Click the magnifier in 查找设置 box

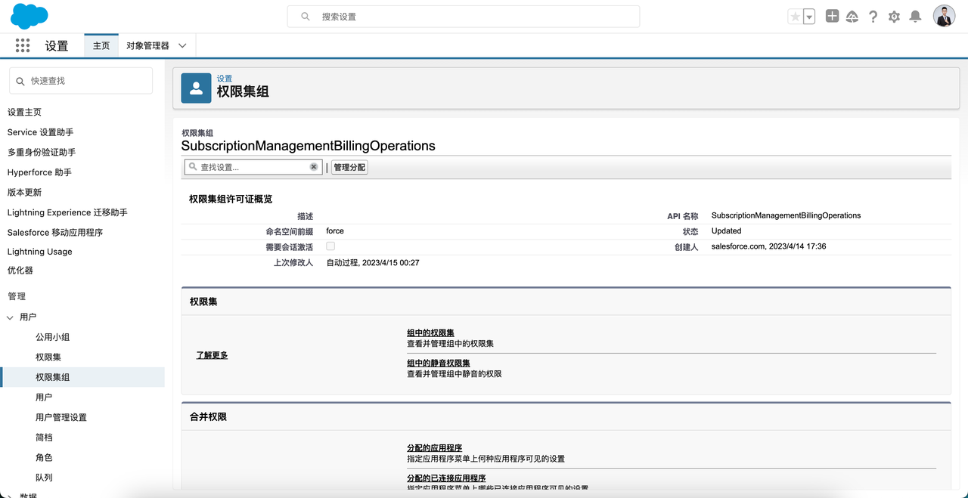click(192, 167)
